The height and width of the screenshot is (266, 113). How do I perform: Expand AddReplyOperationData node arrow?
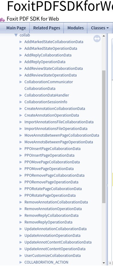click(x=21, y=62)
